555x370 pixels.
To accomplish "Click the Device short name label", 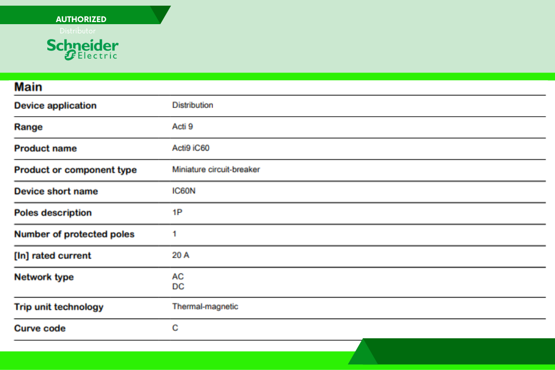I will point(56,191).
